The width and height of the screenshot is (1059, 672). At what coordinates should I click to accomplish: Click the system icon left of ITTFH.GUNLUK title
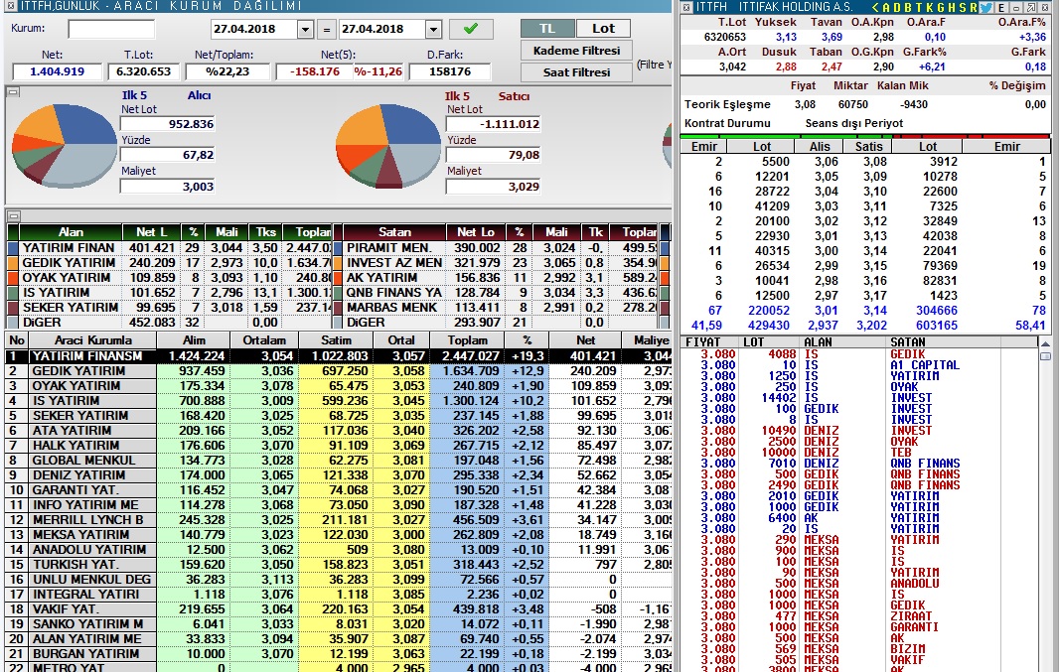click(12, 7)
